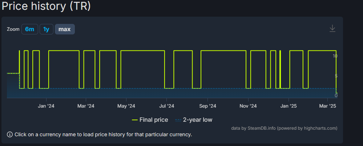Click the dashed blue 2-year low legend marker

click(178, 120)
